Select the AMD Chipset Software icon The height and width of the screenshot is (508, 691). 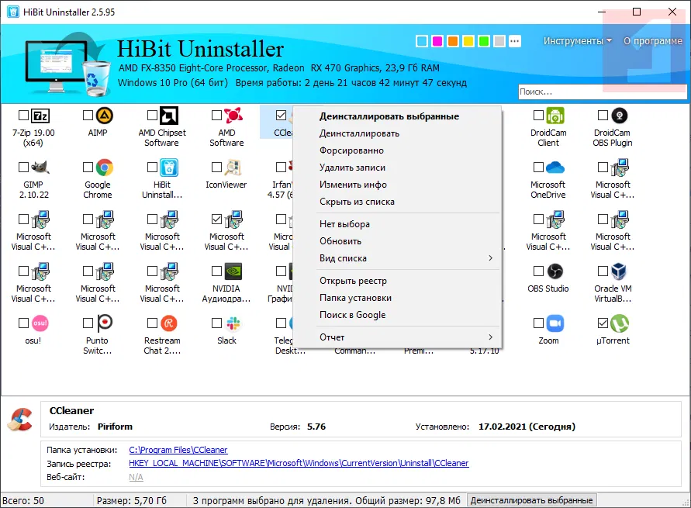(x=169, y=116)
